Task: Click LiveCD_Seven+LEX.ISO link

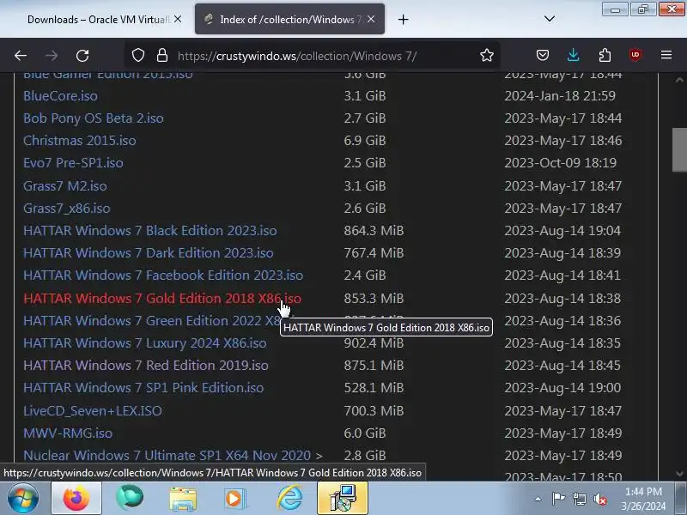Action: pos(93,411)
